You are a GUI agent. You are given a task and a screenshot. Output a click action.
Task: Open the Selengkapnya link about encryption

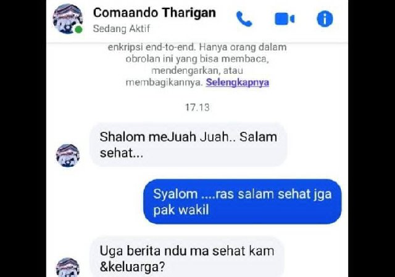click(237, 82)
